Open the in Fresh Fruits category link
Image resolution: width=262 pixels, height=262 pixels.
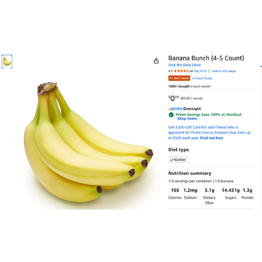202,79
